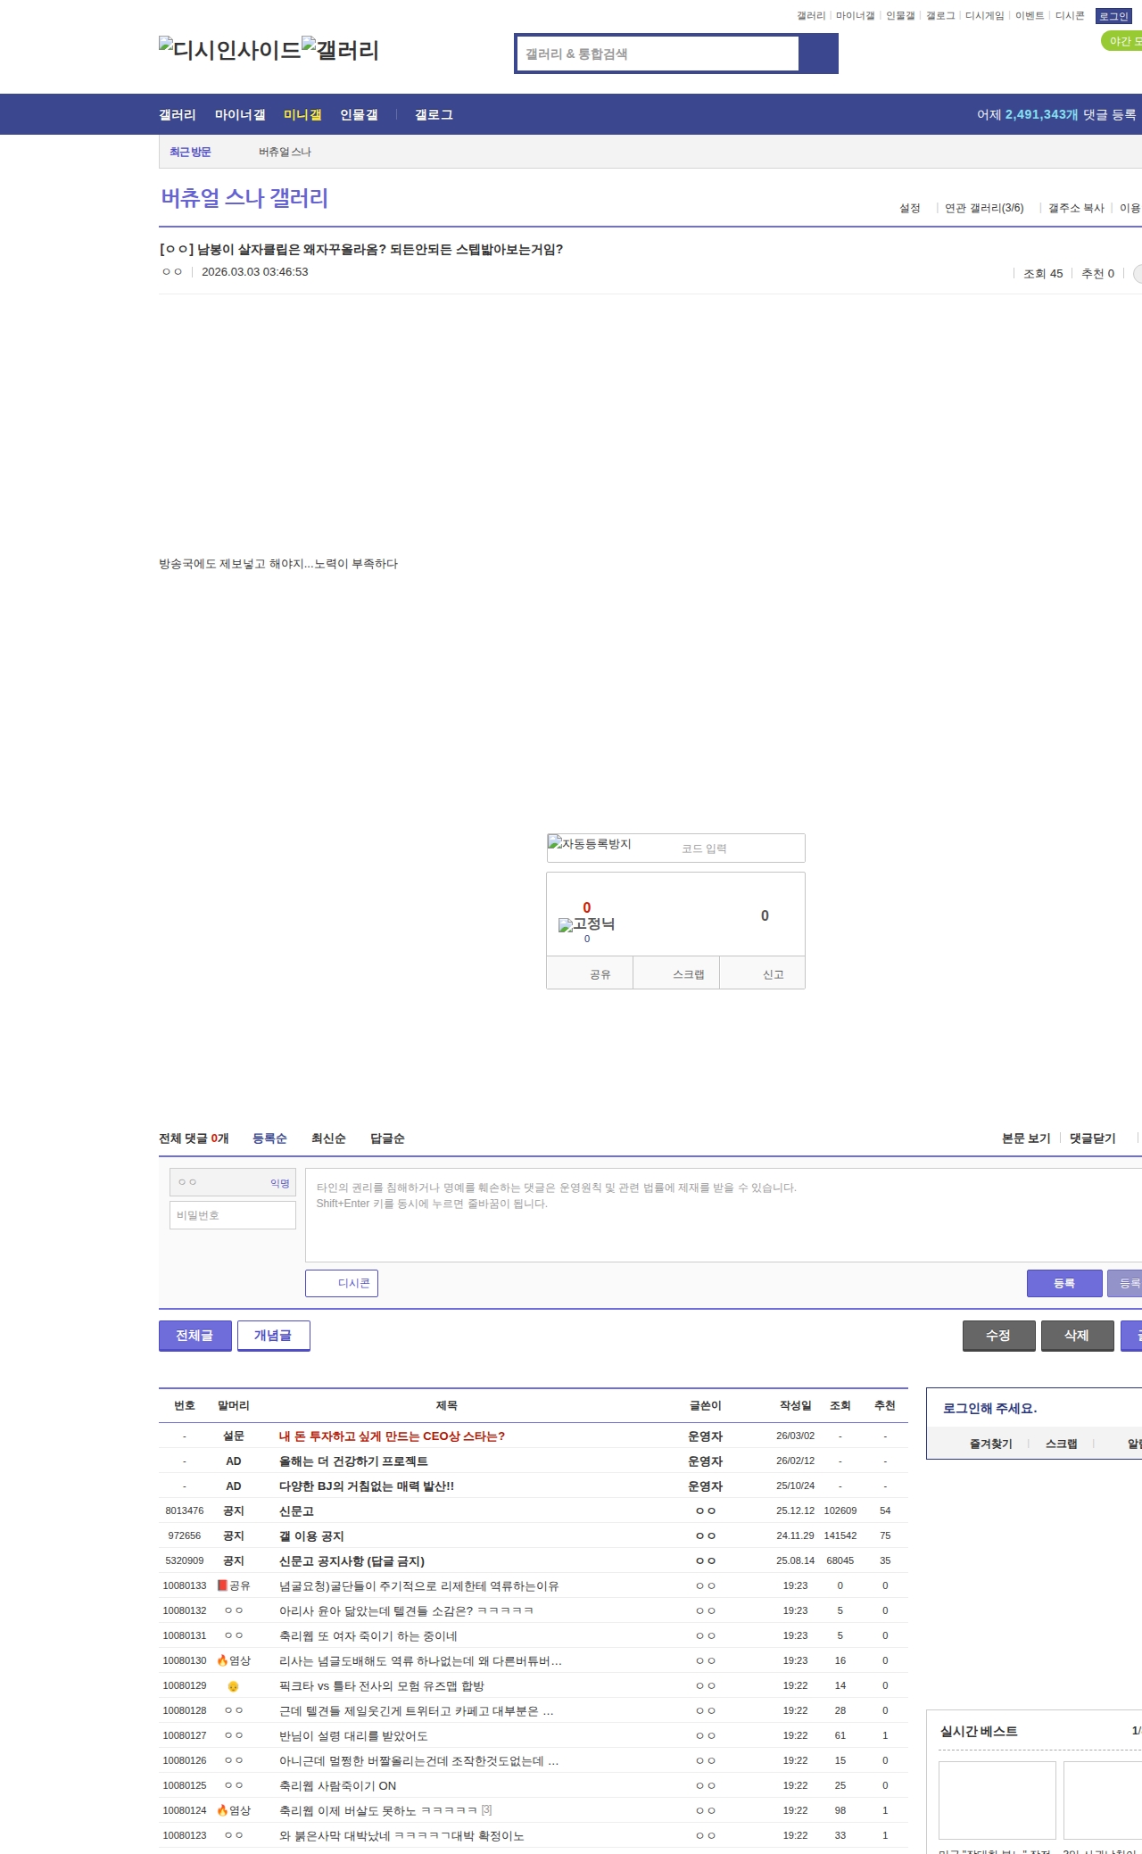Submit the comment with the blue 등록 button
This screenshot has height=1854, width=1142.
click(1064, 1283)
